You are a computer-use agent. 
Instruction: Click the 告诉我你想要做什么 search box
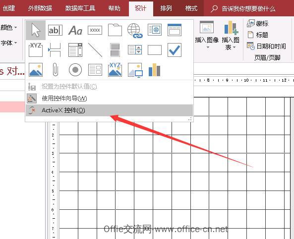(x=243, y=8)
